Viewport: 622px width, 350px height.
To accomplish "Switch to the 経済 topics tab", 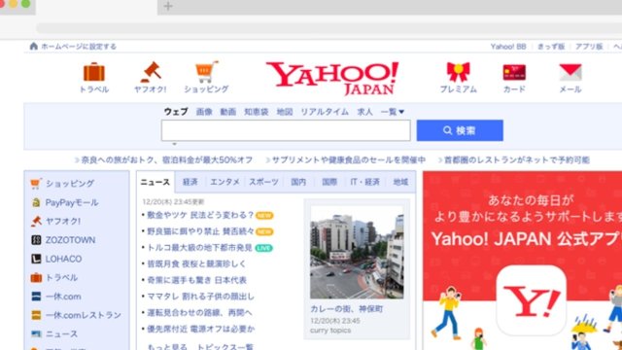I will point(190,182).
